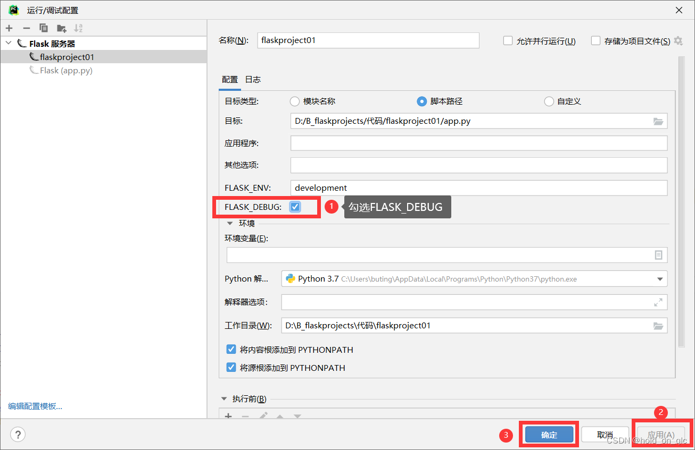Image resolution: width=695 pixels, height=450 pixels.
Task: Add a before-launch task with the plus icon
Action: 228,417
